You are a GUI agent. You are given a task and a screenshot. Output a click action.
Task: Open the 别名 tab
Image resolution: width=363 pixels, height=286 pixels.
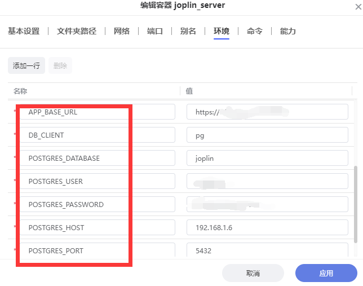pyautogui.click(x=188, y=31)
